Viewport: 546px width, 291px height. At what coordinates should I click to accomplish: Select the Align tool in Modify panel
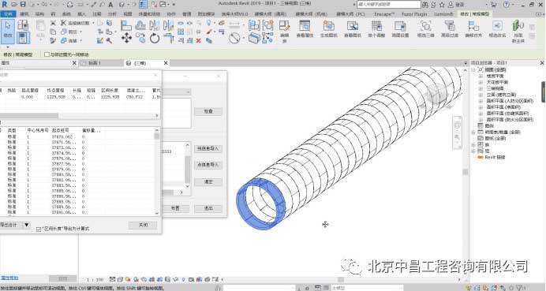pos(126,25)
